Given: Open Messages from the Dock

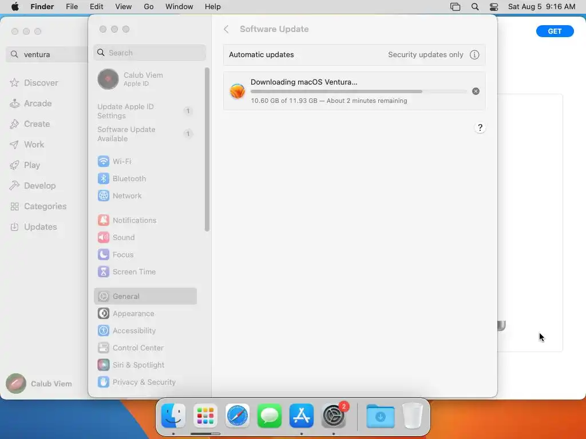Looking at the screenshot, I should point(270,416).
